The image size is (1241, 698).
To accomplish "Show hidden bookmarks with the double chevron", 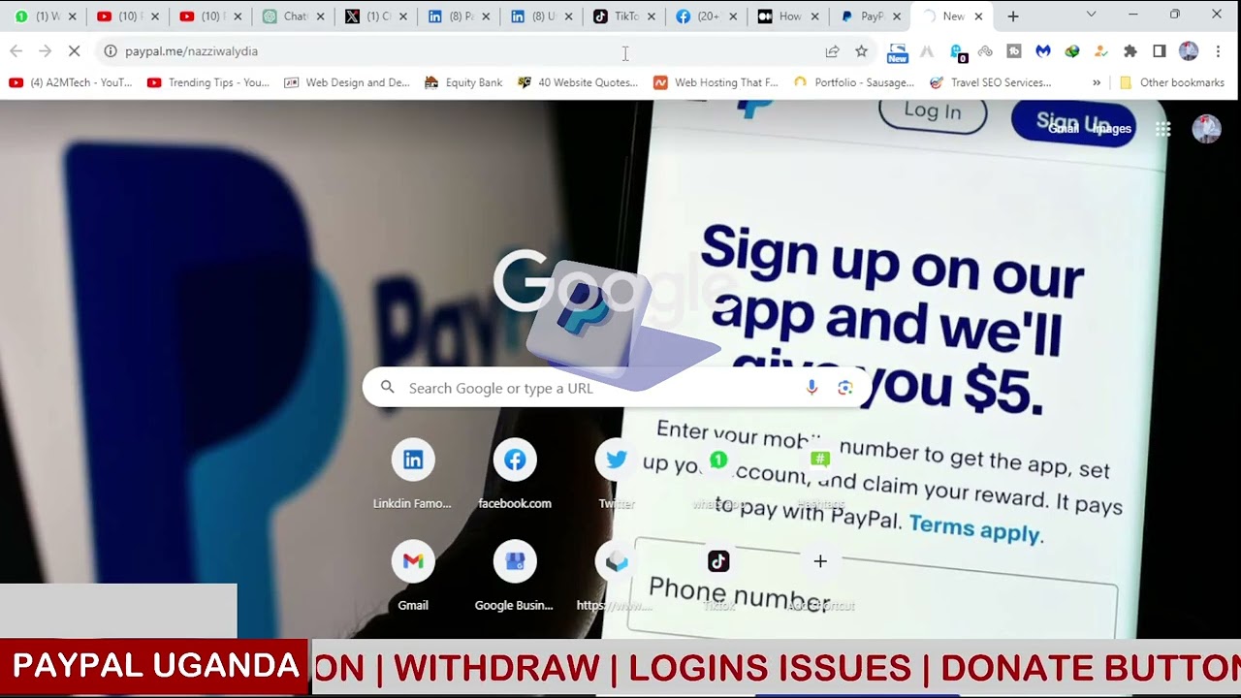I will pos(1097,82).
